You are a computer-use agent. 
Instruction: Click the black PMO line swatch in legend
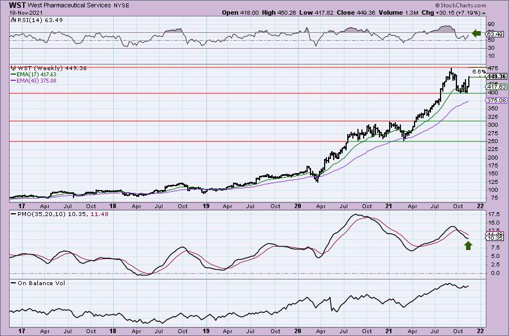tap(14, 214)
